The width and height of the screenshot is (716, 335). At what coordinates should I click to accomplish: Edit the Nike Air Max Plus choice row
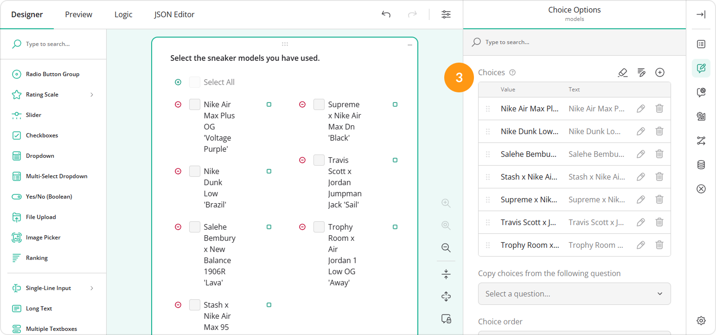pos(641,109)
